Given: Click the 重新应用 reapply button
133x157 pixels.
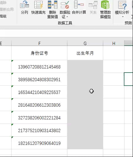Looking at the screenshot, I should [7, 9].
